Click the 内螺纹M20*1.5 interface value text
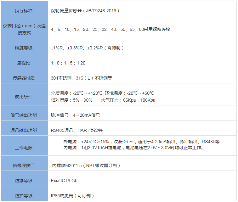This screenshot has width=238, height=202. (86, 166)
